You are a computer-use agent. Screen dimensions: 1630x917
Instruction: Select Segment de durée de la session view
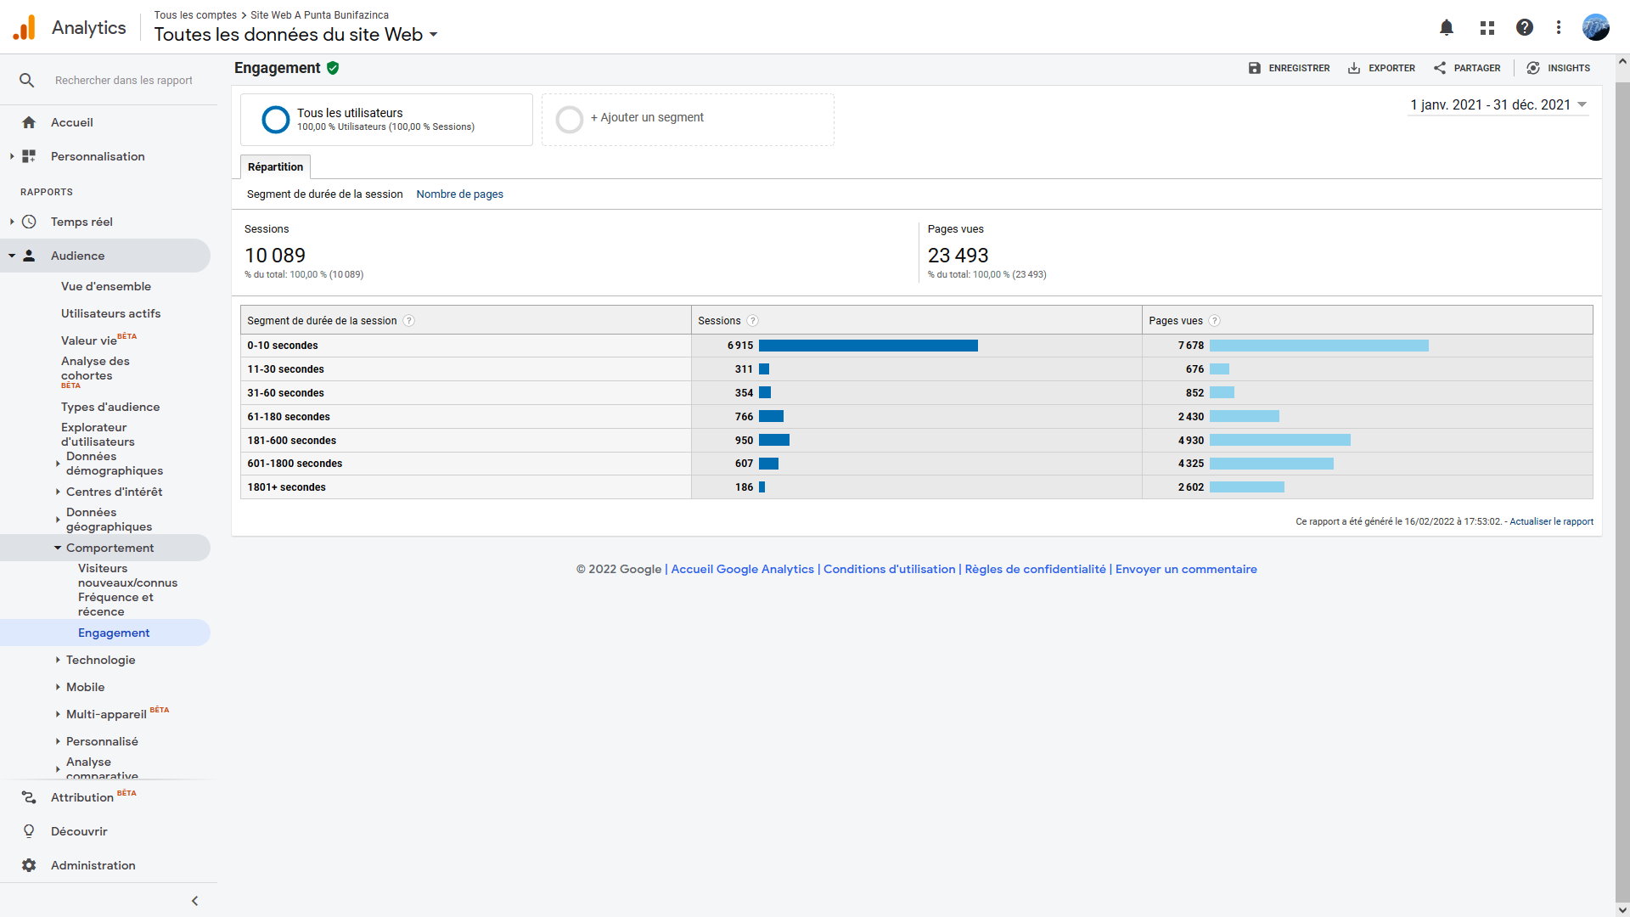[324, 194]
